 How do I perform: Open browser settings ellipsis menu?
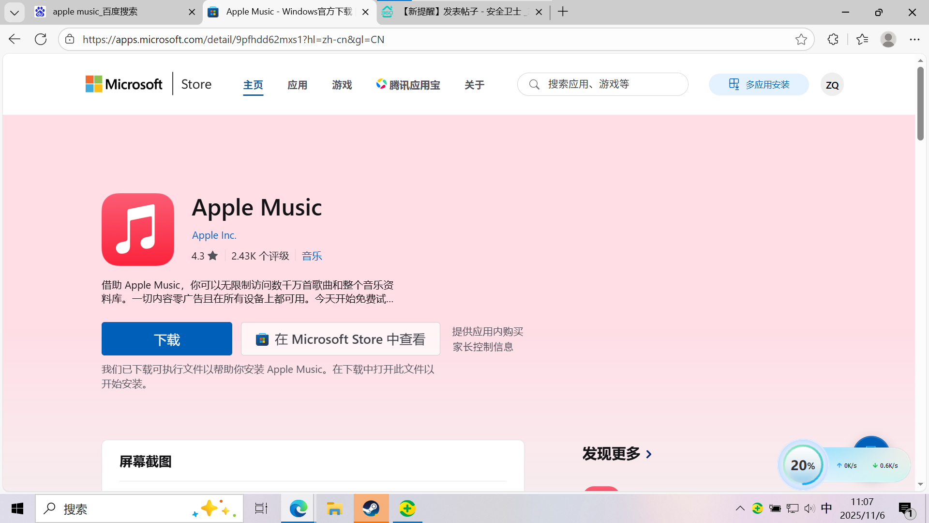(x=914, y=39)
